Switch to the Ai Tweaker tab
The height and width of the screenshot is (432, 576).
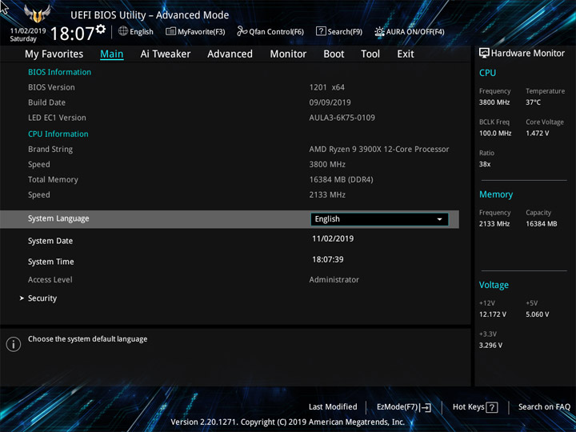(166, 54)
